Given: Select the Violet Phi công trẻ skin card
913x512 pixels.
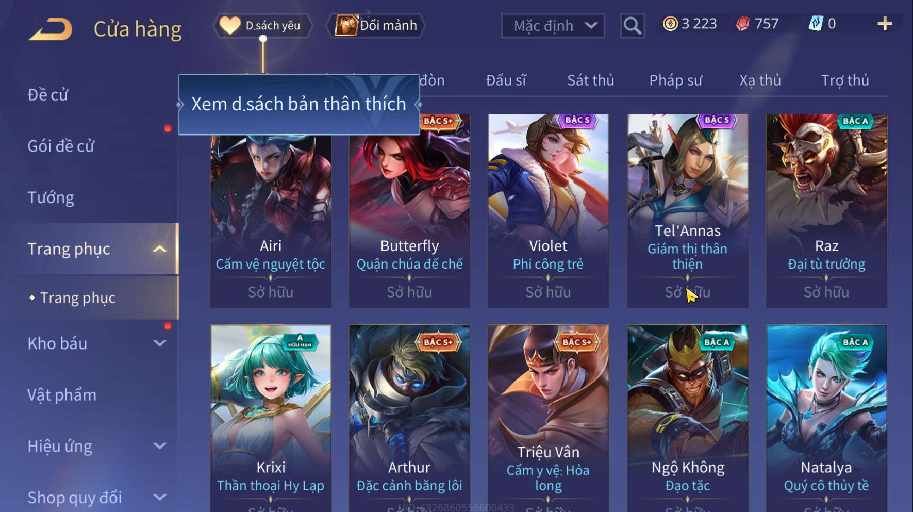Looking at the screenshot, I should tap(548, 210).
